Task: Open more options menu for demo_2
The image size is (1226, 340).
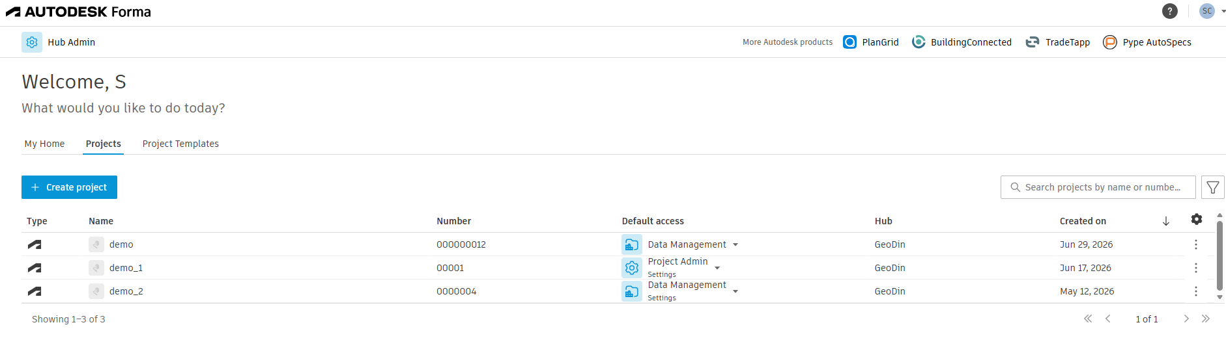Action: pyautogui.click(x=1196, y=291)
